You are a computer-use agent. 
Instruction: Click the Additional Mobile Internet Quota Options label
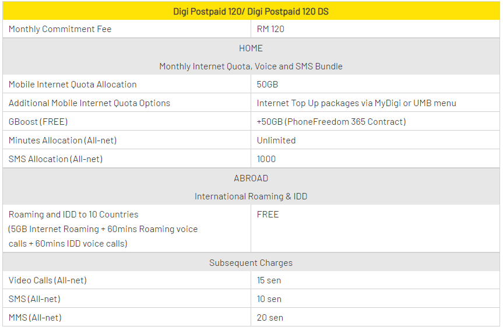pyautogui.click(x=89, y=103)
